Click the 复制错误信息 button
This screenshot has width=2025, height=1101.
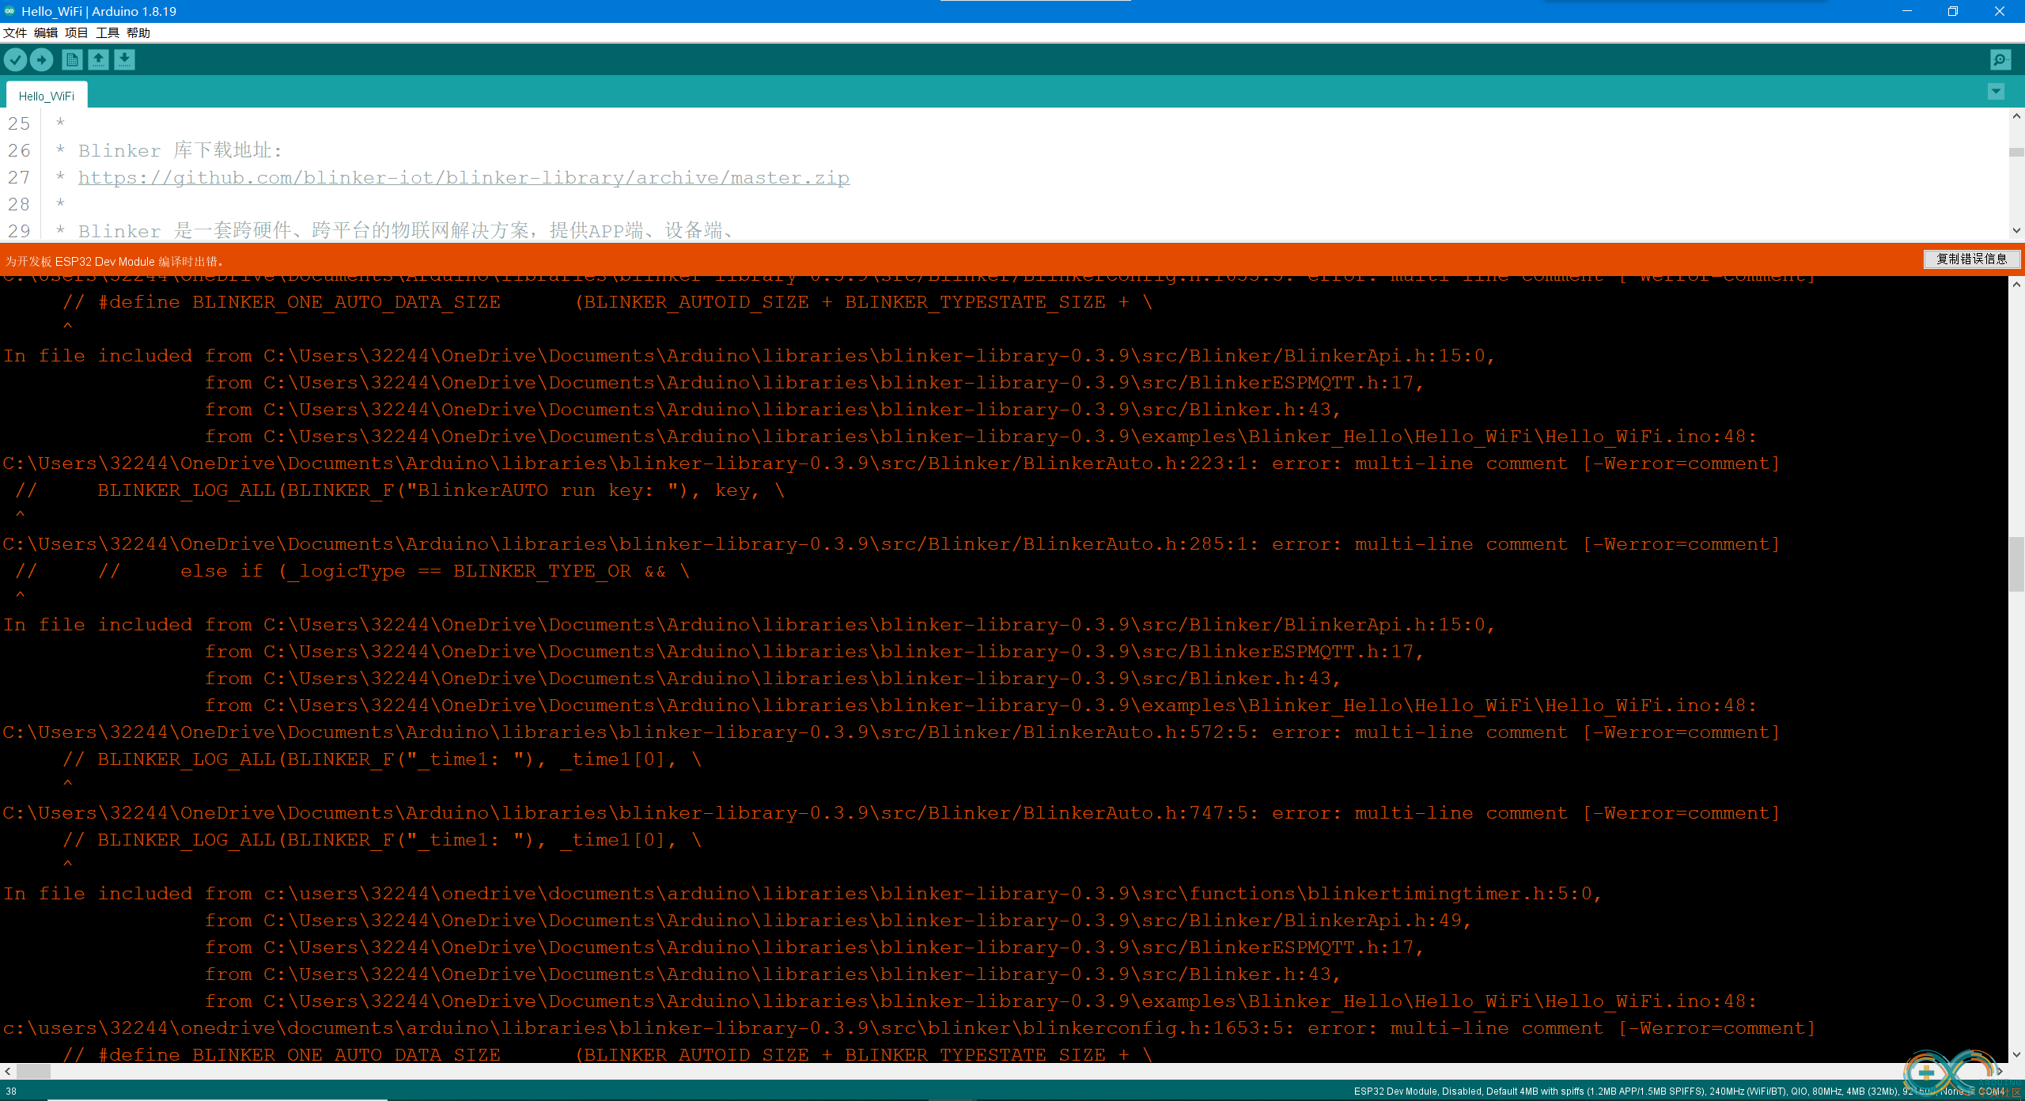click(x=1971, y=259)
